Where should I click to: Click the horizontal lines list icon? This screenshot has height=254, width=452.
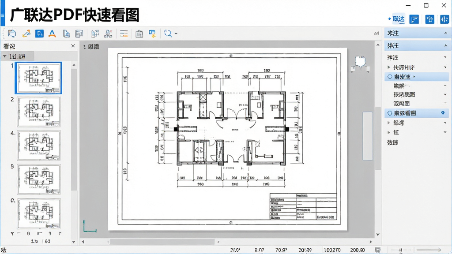[124, 34]
